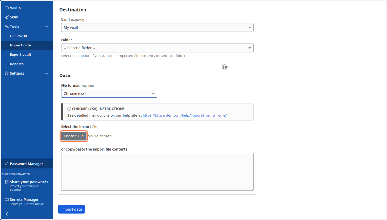Click the Tools wrench icon
The width and height of the screenshot is (387, 220).
tap(7, 26)
